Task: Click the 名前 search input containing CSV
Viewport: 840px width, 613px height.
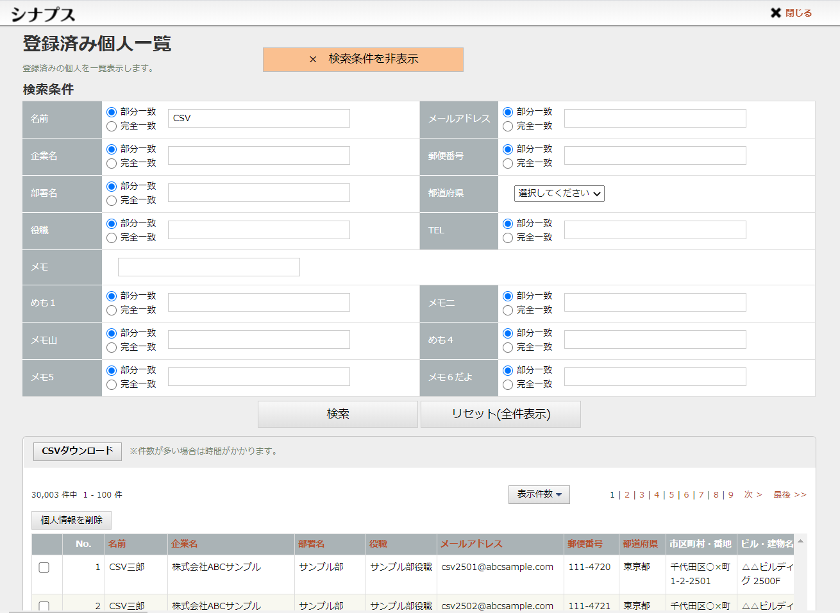Action: [x=258, y=119]
